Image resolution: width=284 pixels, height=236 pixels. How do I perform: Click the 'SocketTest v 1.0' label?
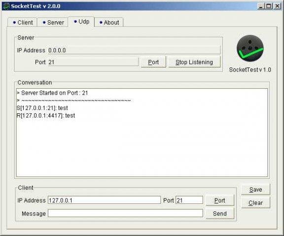coord(250,69)
